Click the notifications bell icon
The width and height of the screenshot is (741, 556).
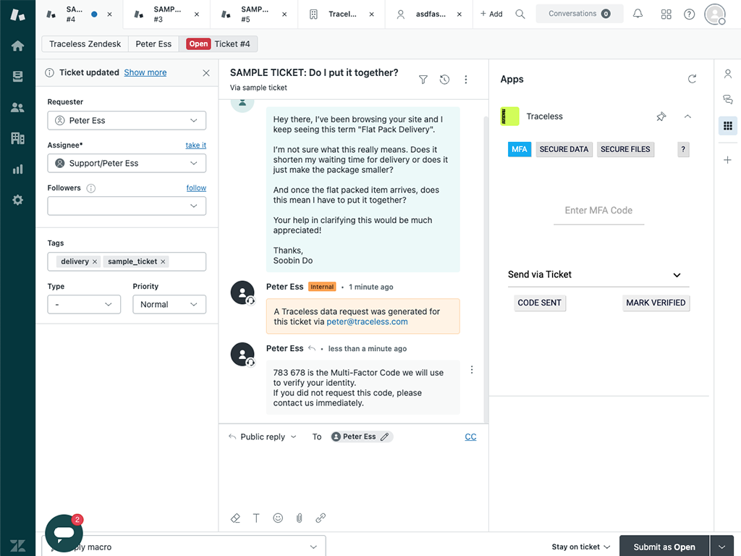[x=638, y=14]
